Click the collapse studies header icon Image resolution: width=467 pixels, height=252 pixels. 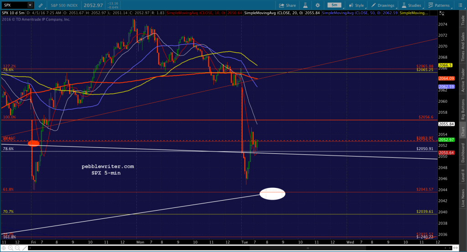(441, 13)
